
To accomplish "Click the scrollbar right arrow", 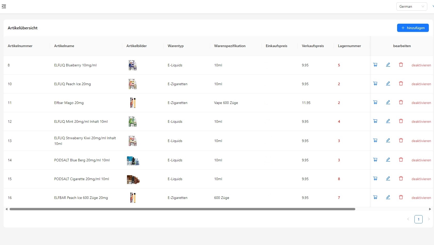I will pyautogui.click(x=430, y=209).
